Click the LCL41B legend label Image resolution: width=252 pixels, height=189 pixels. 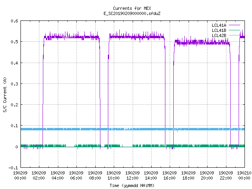219,30
